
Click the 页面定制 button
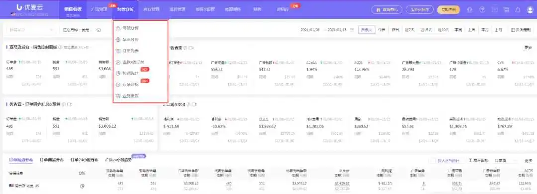520,30
